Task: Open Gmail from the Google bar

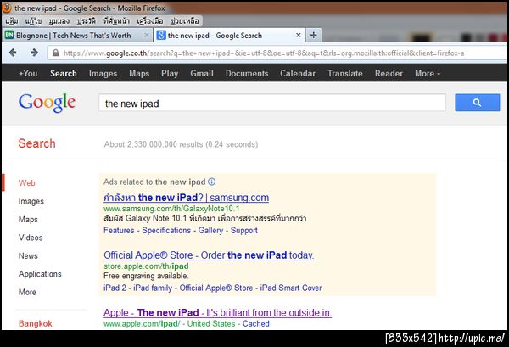Action: [x=202, y=73]
